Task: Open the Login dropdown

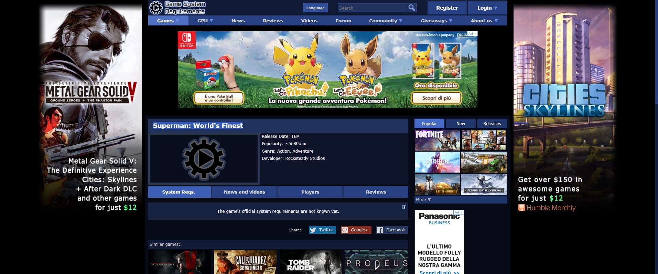Action: (487, 8)
